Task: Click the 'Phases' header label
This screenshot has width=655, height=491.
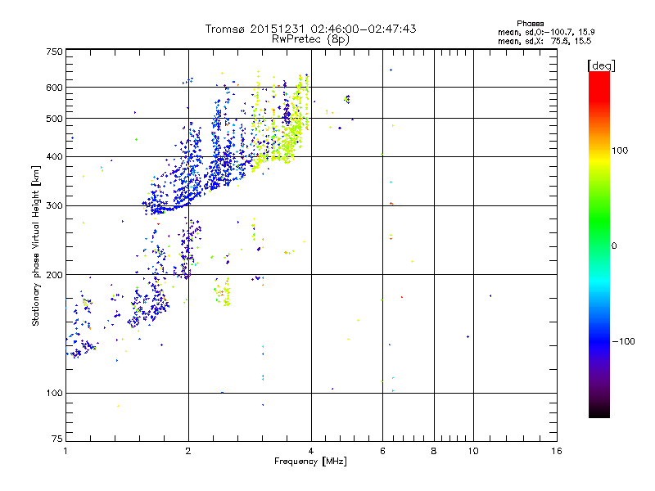Action: point(530,24)
